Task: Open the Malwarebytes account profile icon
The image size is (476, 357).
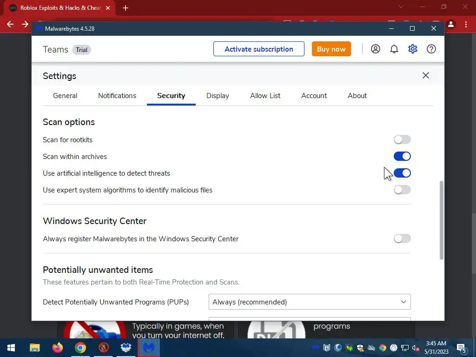Action: coord(375,49)
